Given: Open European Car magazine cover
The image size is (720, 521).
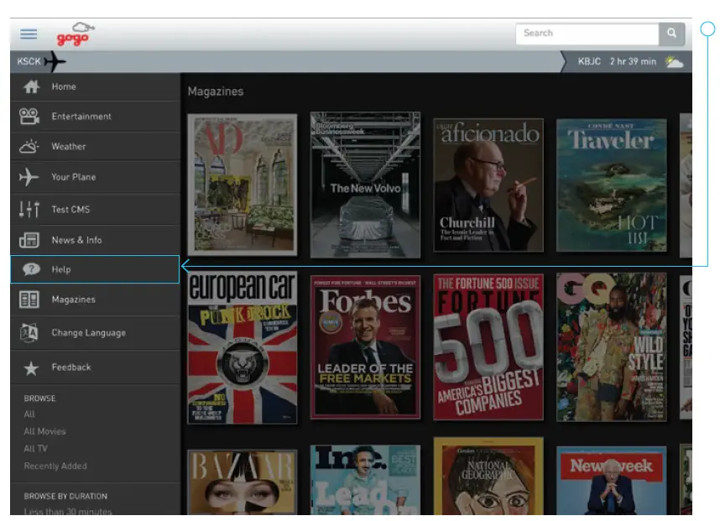Looking at the screenshot, I should click(x=243, y=347).
